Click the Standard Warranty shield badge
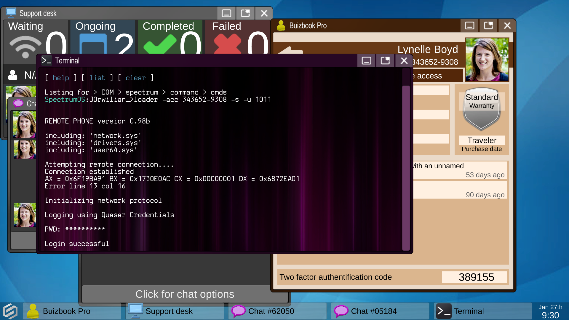Screen dimensions: 569x320 [x=482, y=109]
